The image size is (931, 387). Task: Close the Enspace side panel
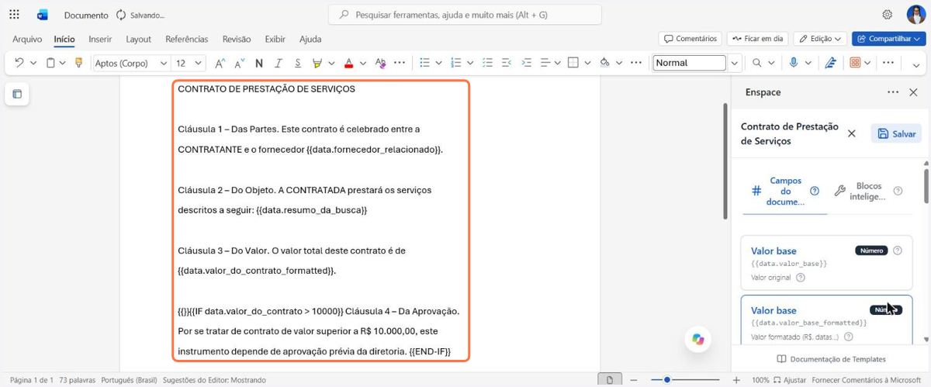pos(913,92)
